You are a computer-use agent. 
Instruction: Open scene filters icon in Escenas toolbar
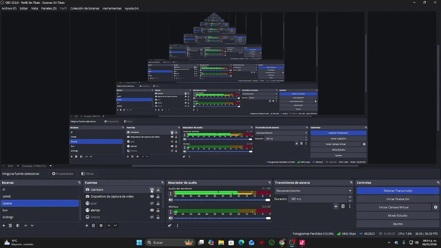point(18,226)
